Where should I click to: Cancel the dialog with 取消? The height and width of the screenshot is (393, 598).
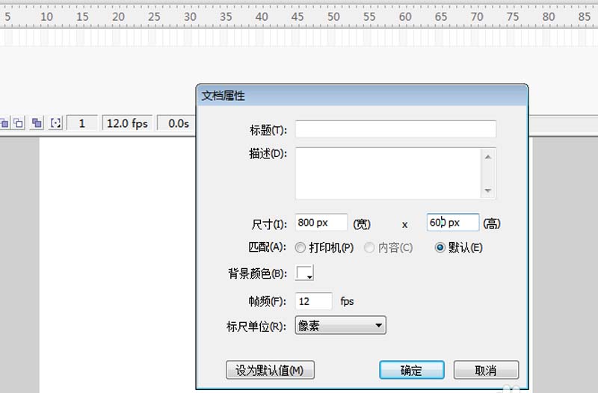click(x=486, y=370)
